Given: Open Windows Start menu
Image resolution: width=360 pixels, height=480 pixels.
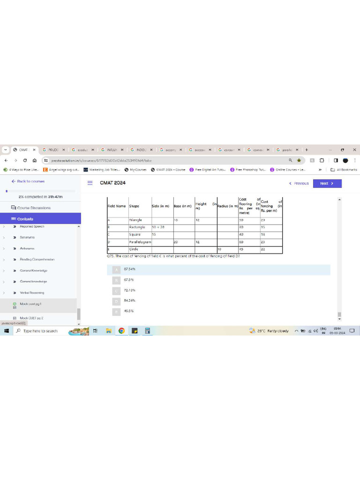Looking at the screenshot, I should [x=7, y=331].
